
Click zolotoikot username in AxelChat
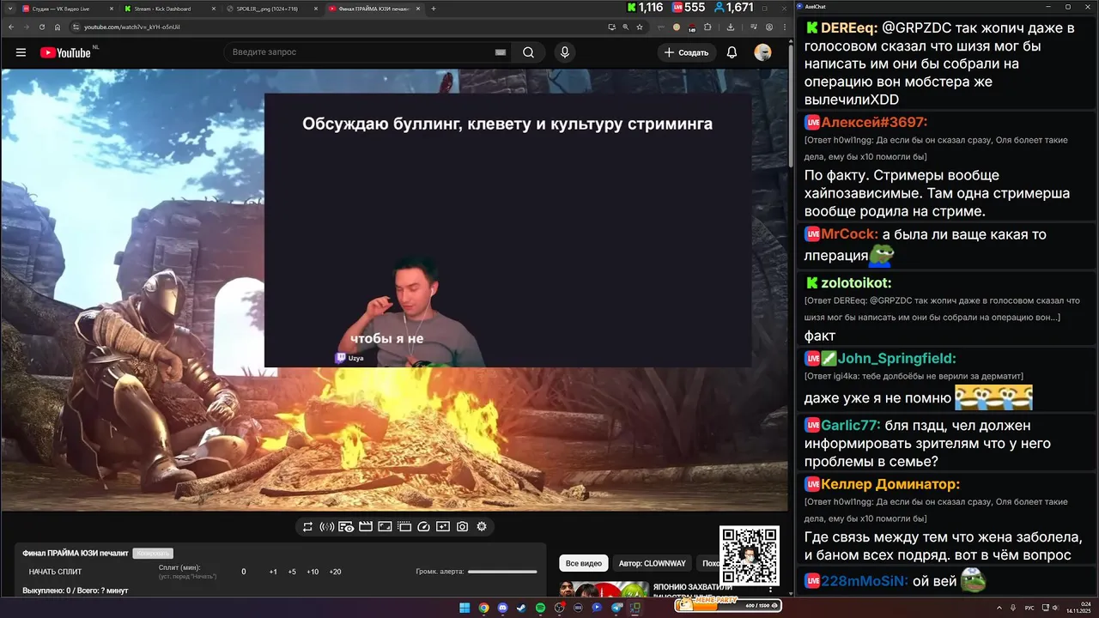(856, 282)
